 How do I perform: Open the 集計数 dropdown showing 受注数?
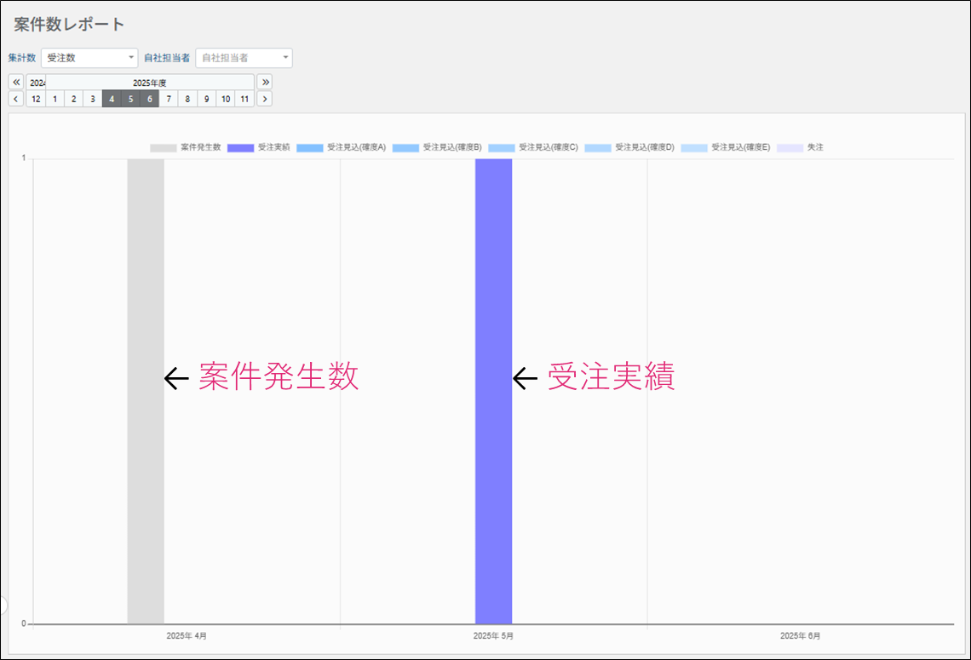[89, 58]
